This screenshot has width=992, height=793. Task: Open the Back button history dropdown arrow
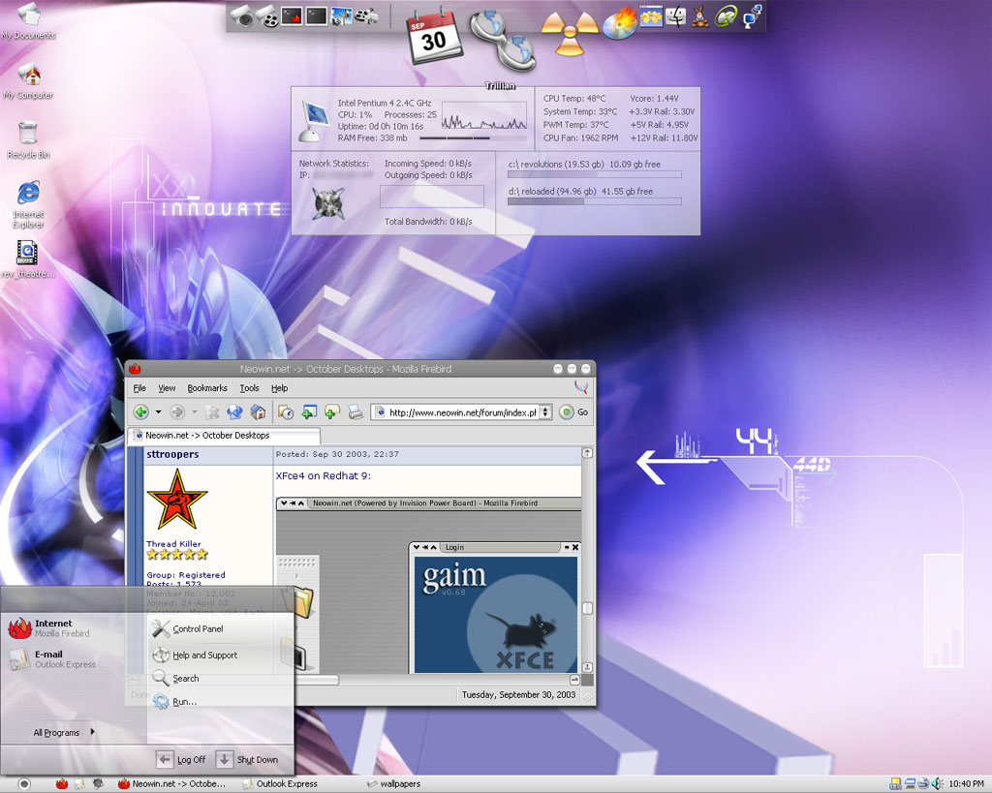click(158, 412)
